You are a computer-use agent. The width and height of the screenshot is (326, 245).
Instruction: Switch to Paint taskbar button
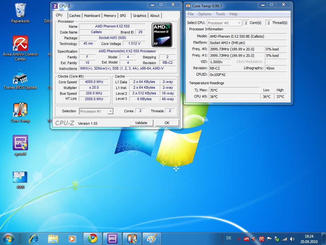coord(152,239)
